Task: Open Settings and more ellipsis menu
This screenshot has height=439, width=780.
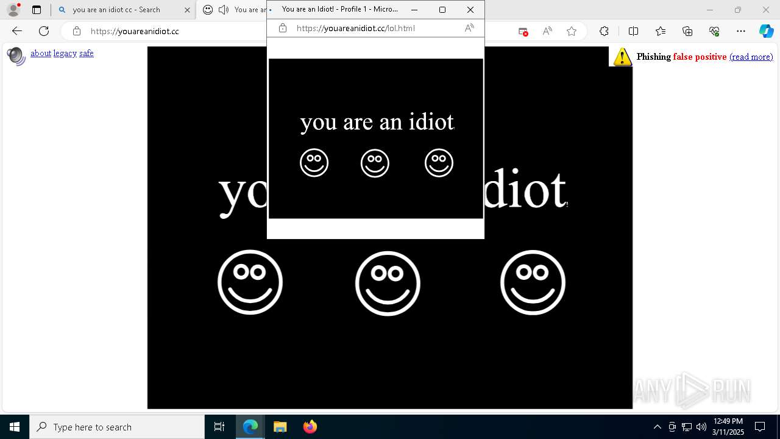Action: (x=741, y=31)
